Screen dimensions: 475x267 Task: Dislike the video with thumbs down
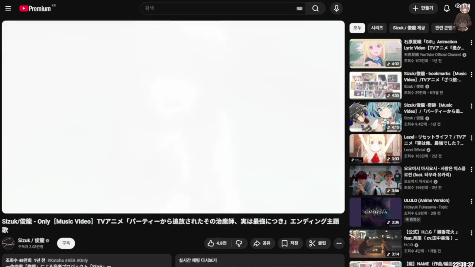[x=239, y=243]
